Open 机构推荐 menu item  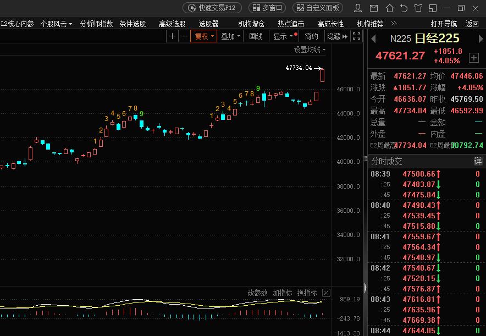pos(370,24)
